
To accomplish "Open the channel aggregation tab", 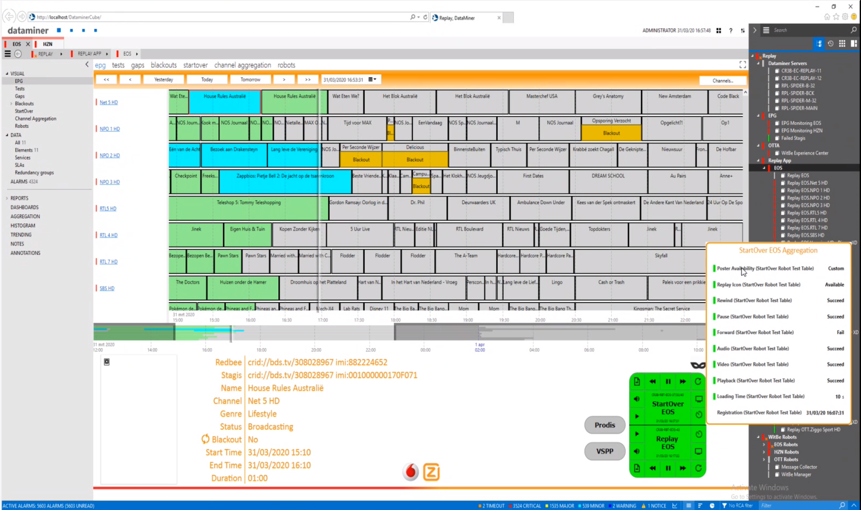I will [242, 65].
